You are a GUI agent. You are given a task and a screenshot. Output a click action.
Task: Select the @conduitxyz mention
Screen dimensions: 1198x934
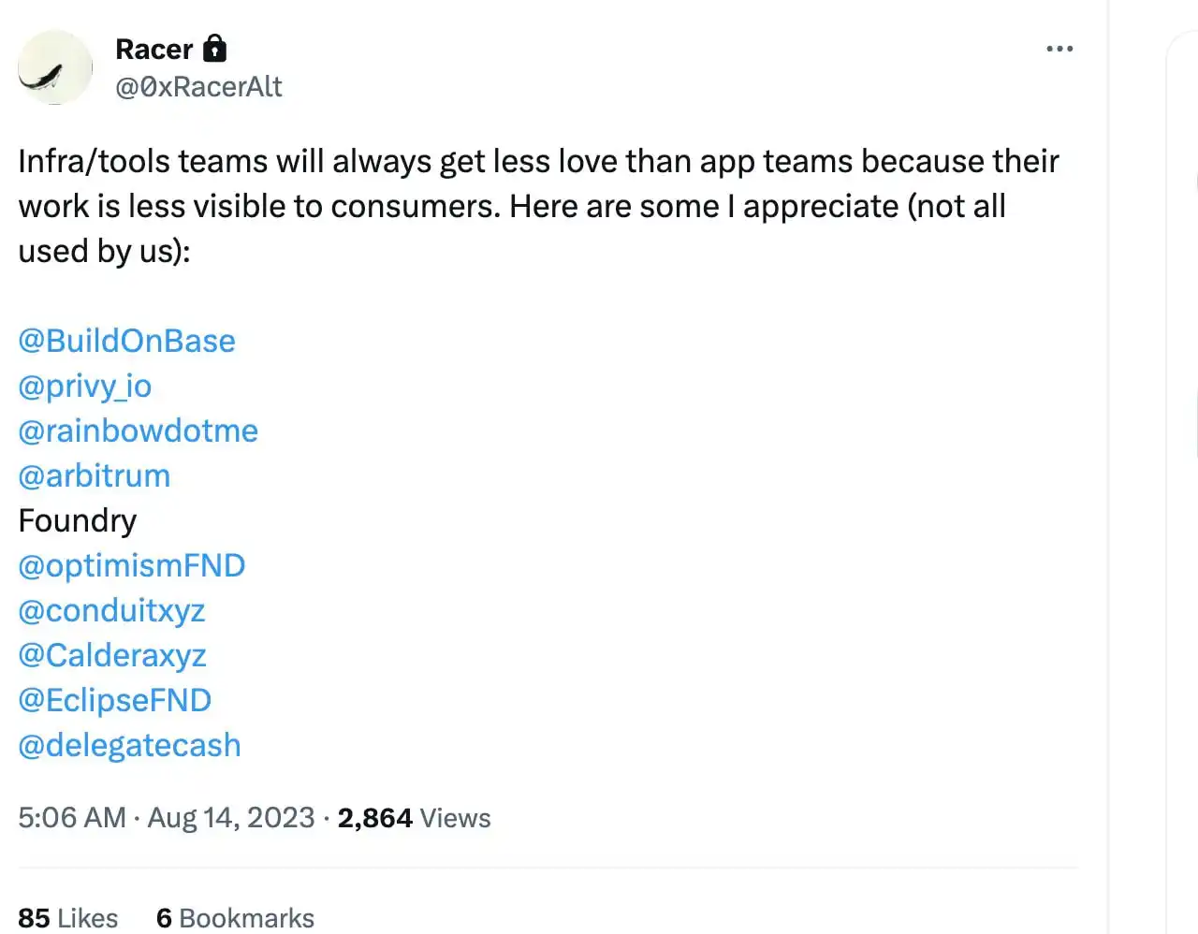(x=111, y=610)
